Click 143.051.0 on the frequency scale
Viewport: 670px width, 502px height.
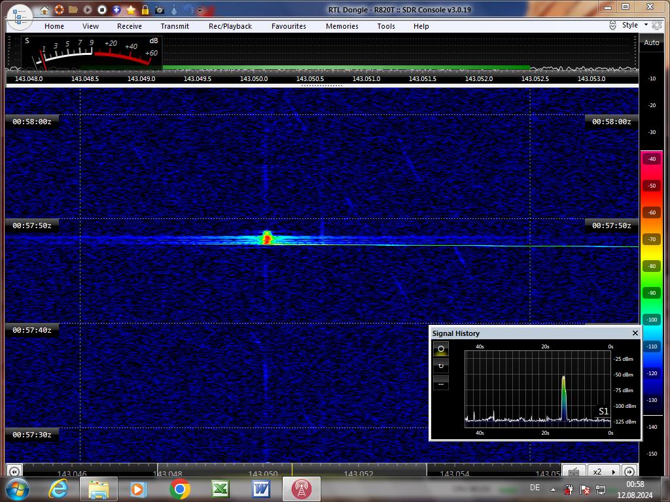366,78
